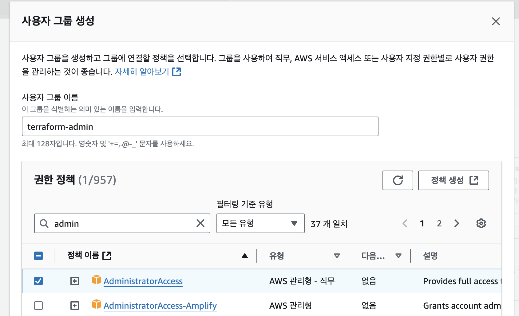Viewport: 519px width, 316px height.
Task: Expand the AdministratorAccess-Amplify policy details
Action: point(75,306)
